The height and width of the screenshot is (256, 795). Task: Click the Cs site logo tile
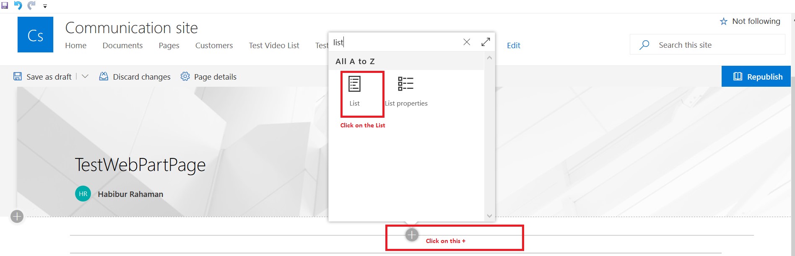click(35, 34)
